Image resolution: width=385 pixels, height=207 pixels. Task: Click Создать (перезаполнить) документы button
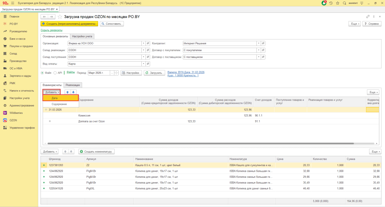(69, 24)
